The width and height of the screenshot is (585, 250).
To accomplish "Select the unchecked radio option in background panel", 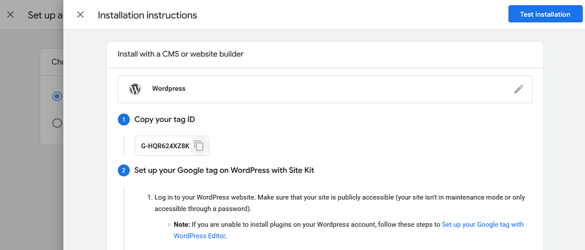I will pyautogui.click(x=57, y=123).
